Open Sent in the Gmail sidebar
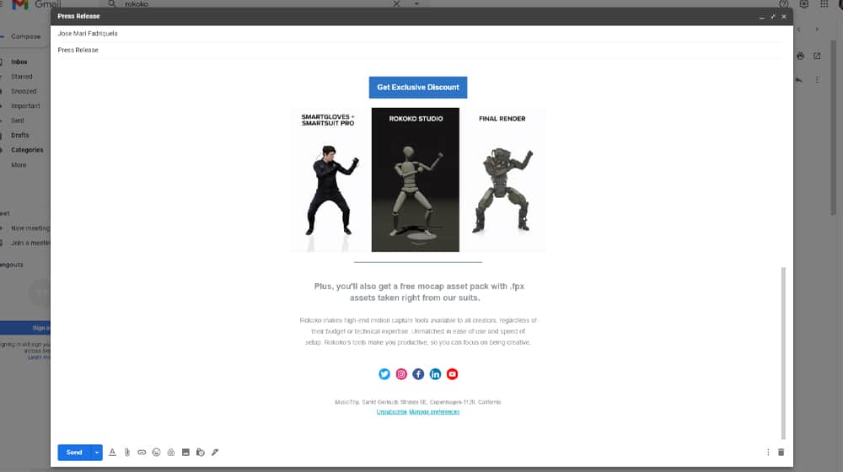The height and width of the screenshot is (472, 843). tap(18, 121)
